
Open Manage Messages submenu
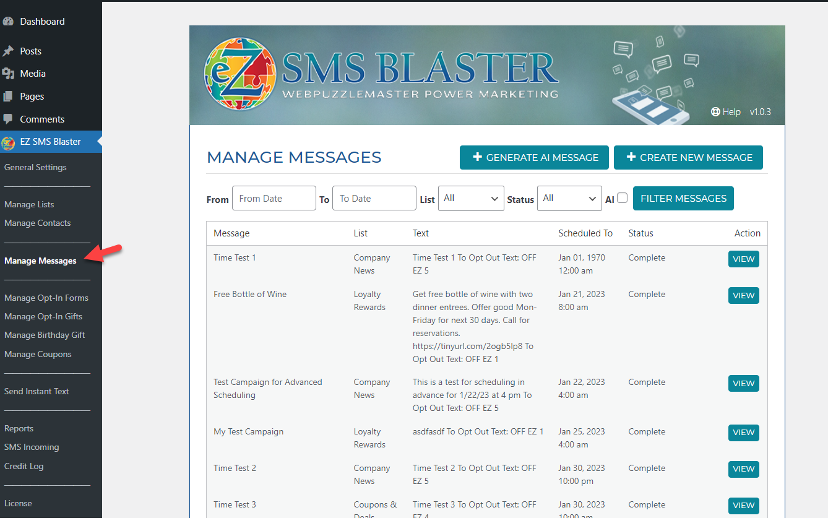coord(40,261)
